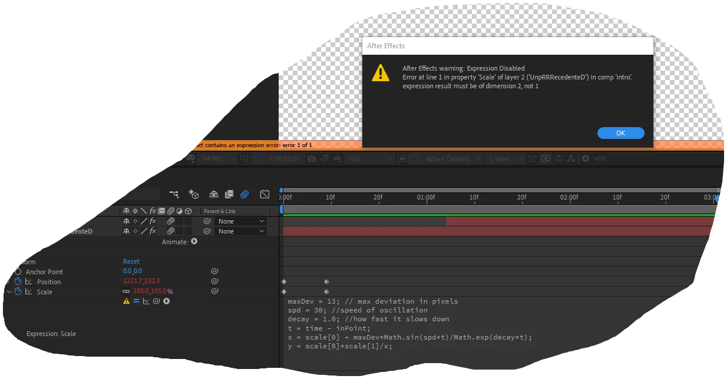Image resolution: width=727 pixels, height=379 pixels.
Task: Show channel and color management icon
Action: pos(338,159)
